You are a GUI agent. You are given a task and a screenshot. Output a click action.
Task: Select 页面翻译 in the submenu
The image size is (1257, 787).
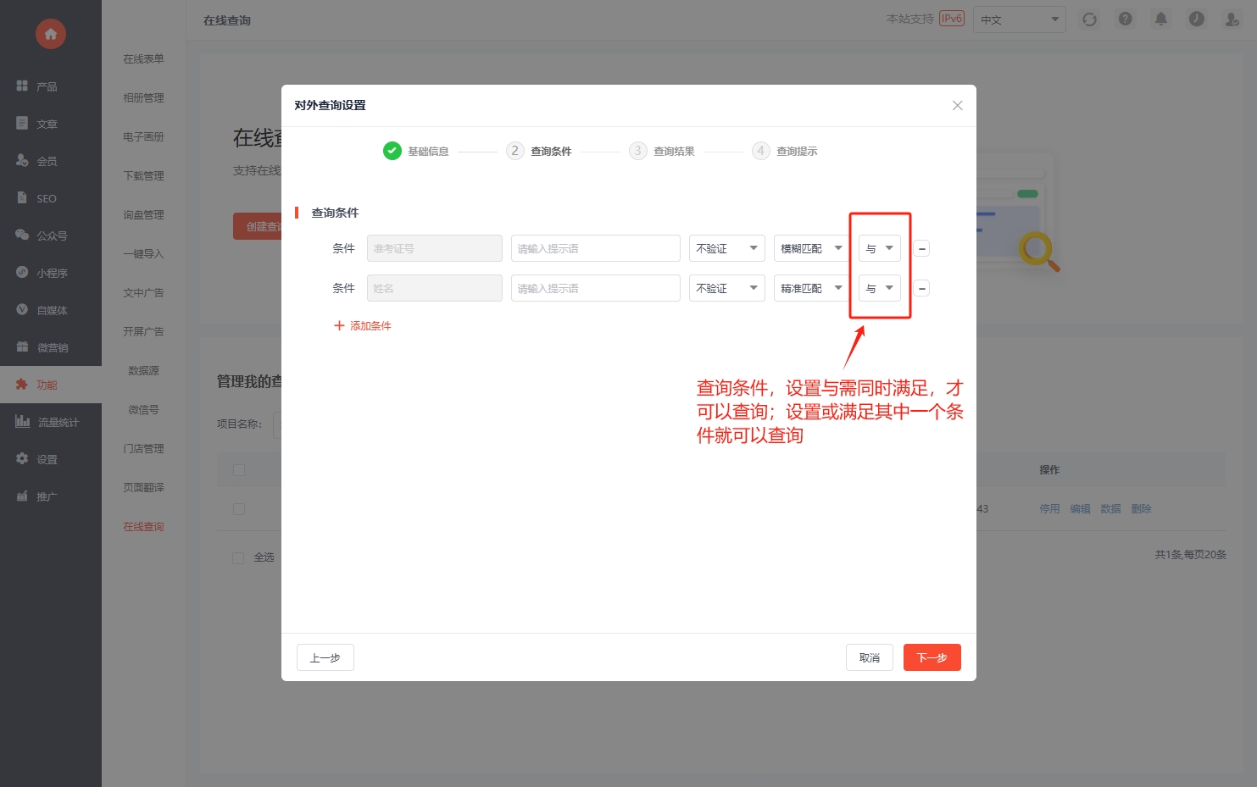tap(143, 488)
